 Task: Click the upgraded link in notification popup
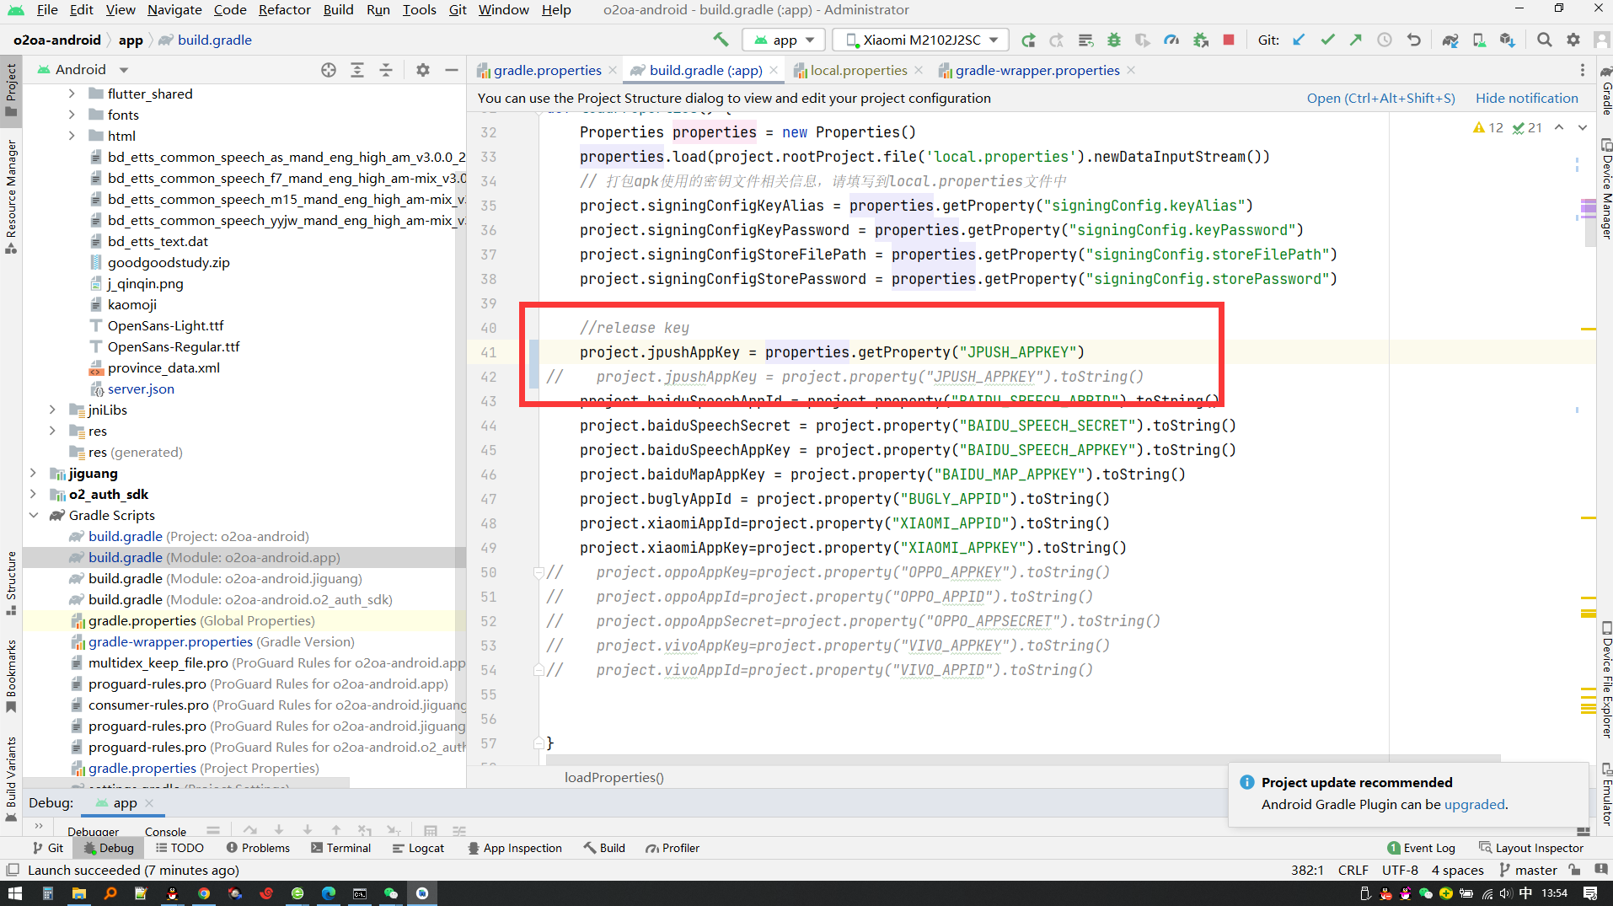point(1474,804)
